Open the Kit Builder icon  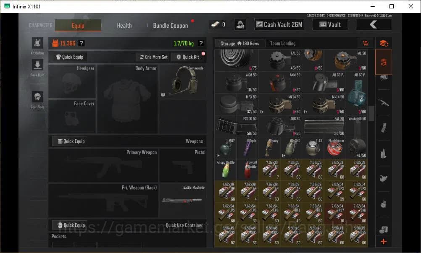(37, 44)
